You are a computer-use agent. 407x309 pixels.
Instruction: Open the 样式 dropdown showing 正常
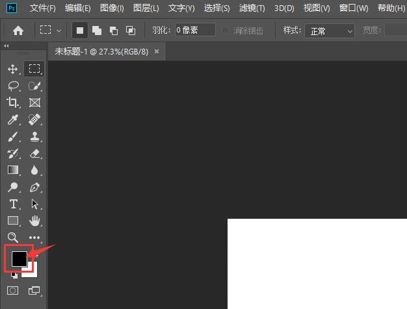pos(330,31)
